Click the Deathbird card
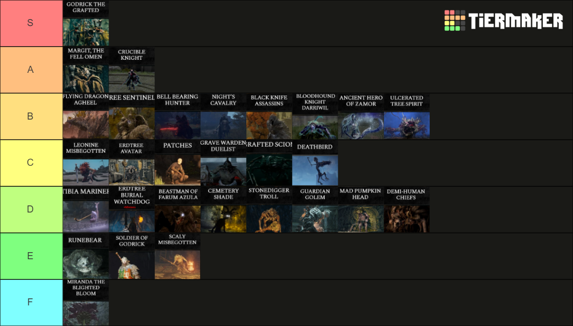Viewport: 573px width, 326px height. (x=315, y=163)
